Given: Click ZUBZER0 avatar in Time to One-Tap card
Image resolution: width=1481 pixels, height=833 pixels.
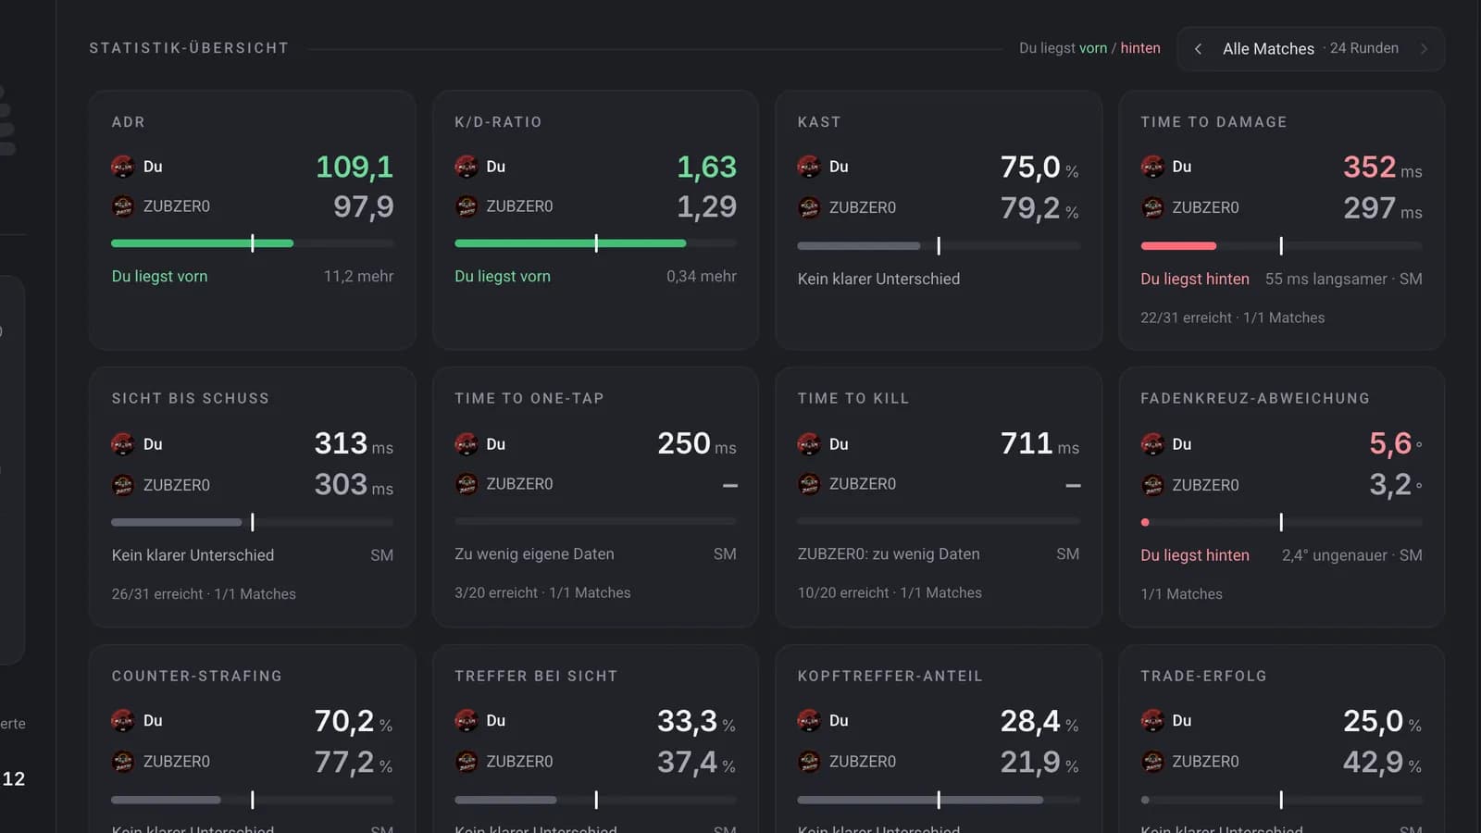Looking at the screenshot, I should click(x=467, y=484).
